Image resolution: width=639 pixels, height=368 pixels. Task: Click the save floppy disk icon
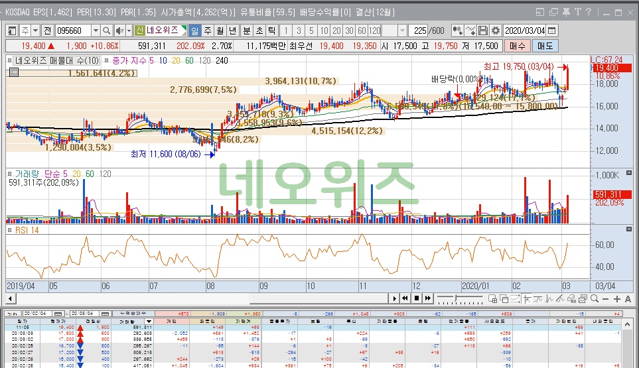click(x=483, y=31)
